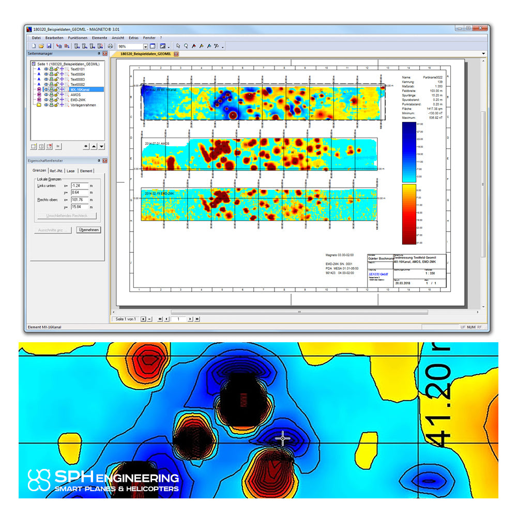Select the magnifier zoom tool
This screenshot has width=517, height=517.
(186, 46)
